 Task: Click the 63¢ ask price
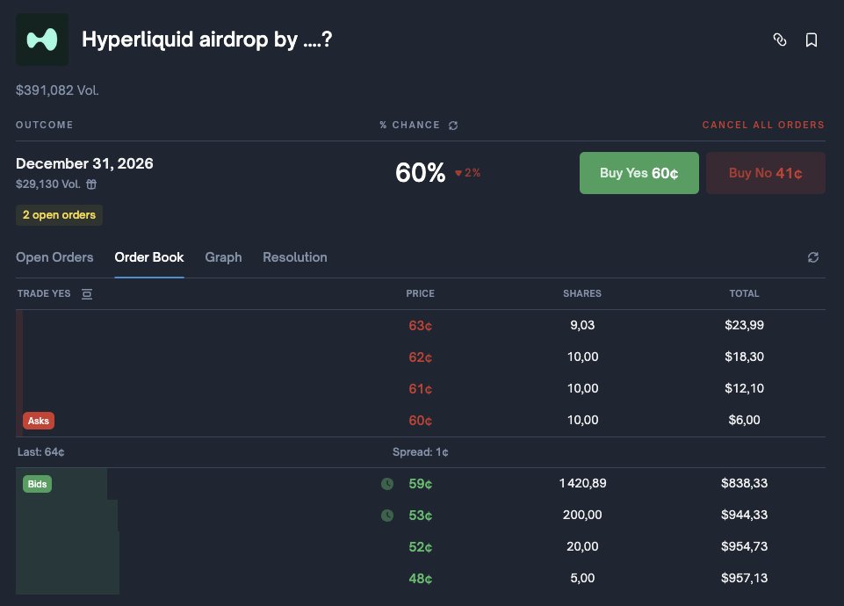coord(421,326)
